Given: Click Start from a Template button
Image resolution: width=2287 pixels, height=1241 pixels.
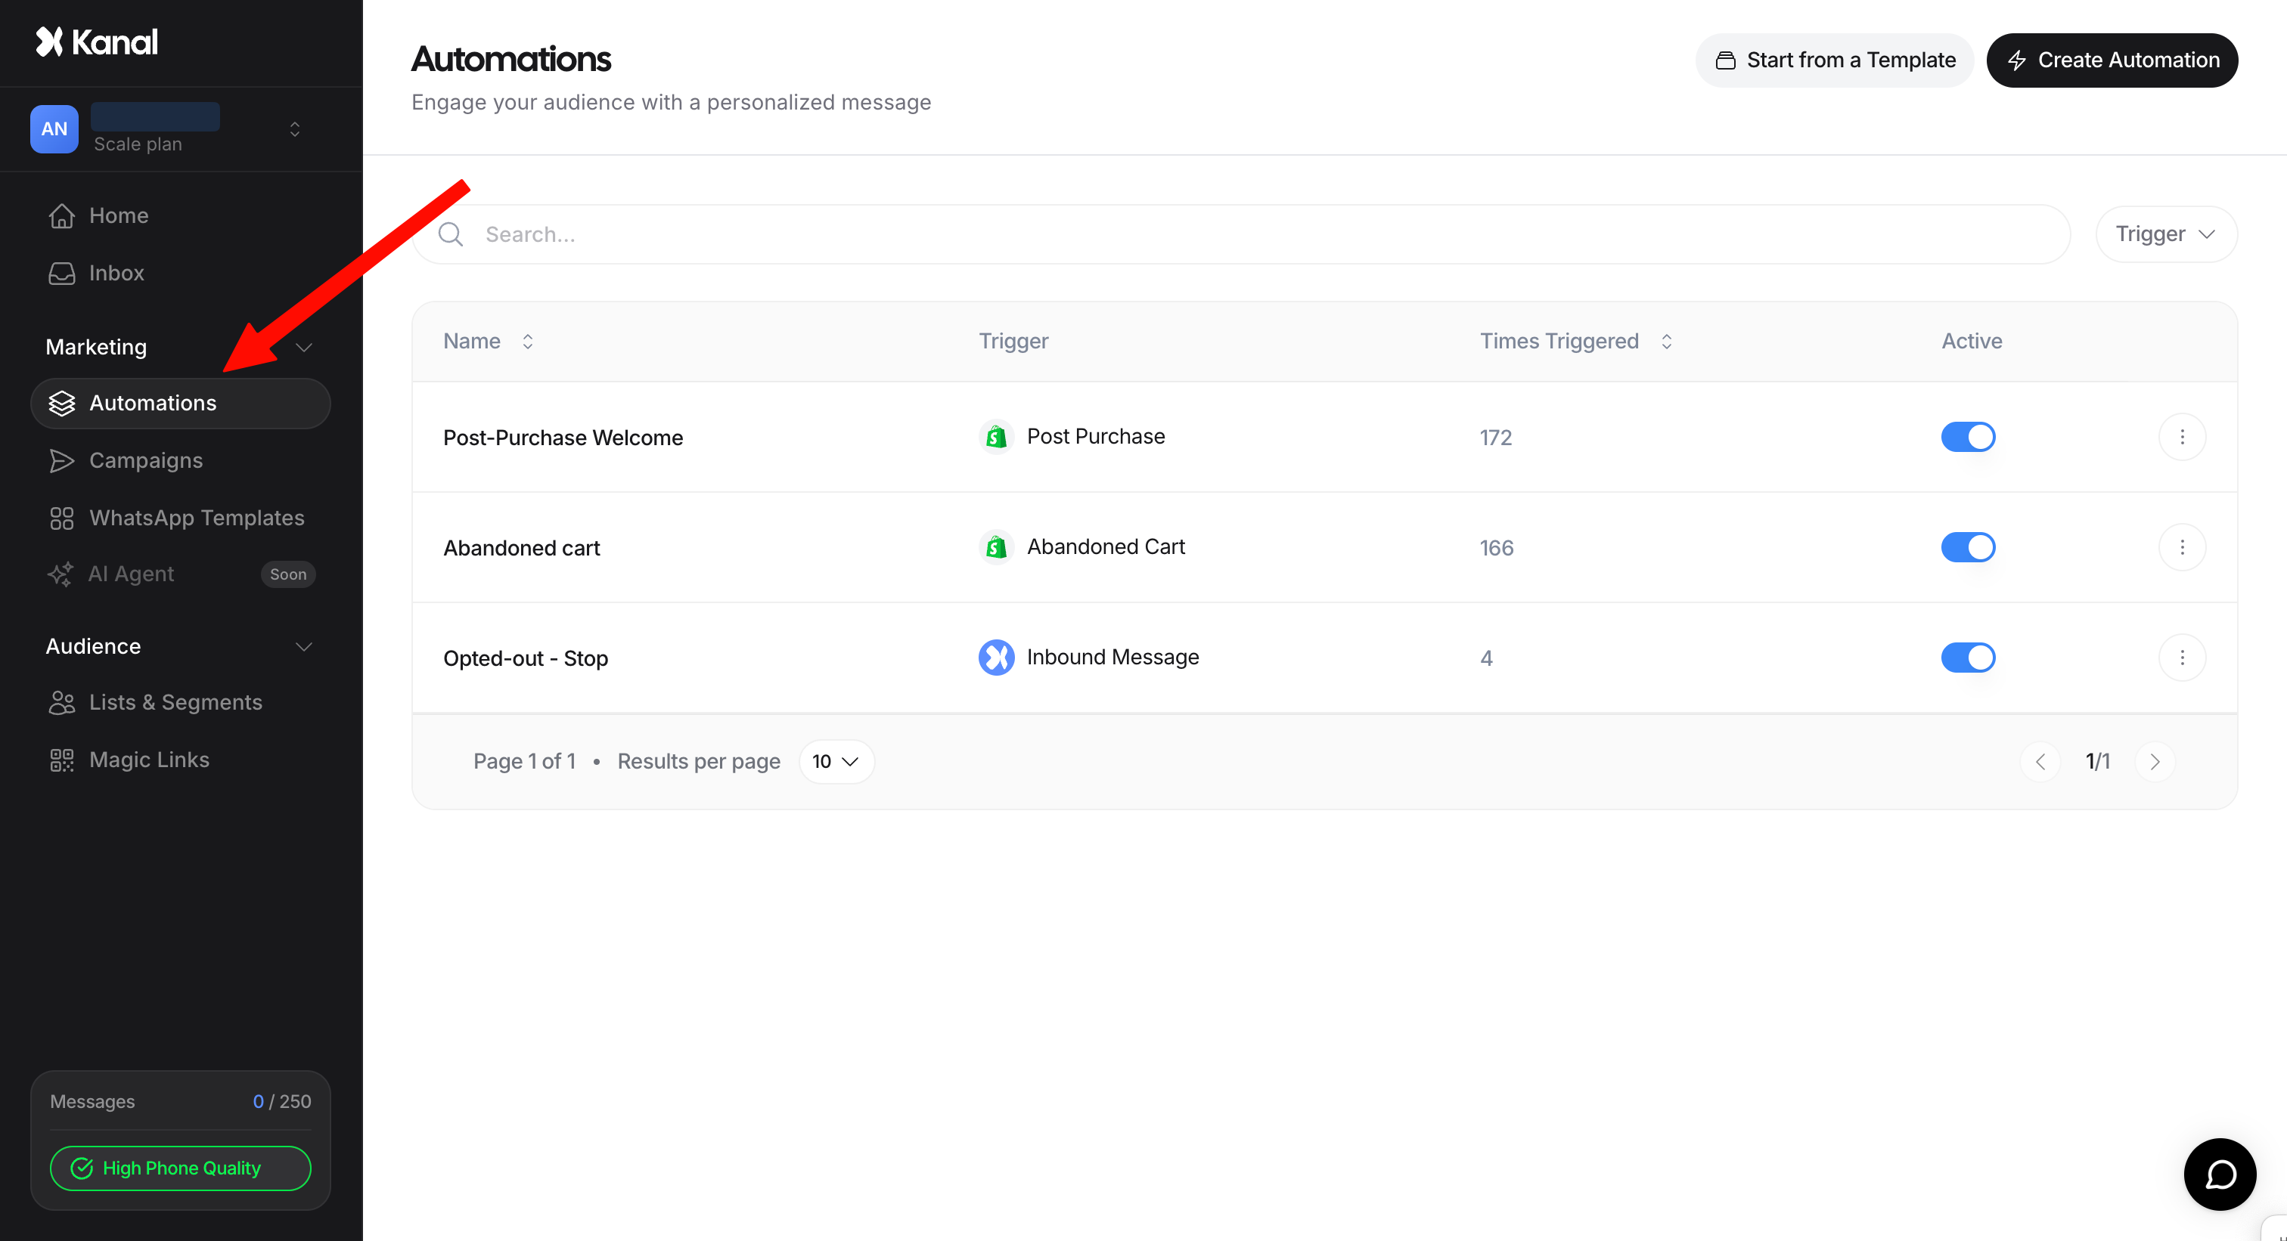Looking at the screenshot, I should pos(1833,60).
